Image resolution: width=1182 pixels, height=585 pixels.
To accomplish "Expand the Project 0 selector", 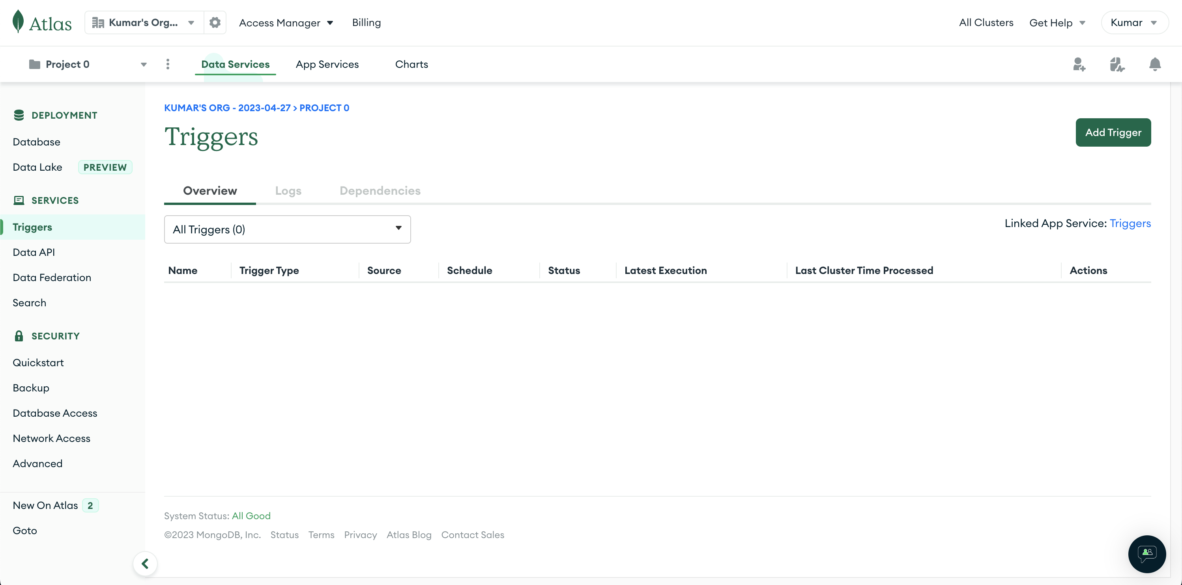I will pyautogui.click(x=88, y=64).
